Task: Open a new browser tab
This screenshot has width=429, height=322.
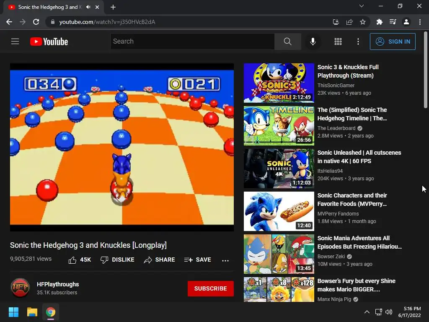Action: (113, 7)
